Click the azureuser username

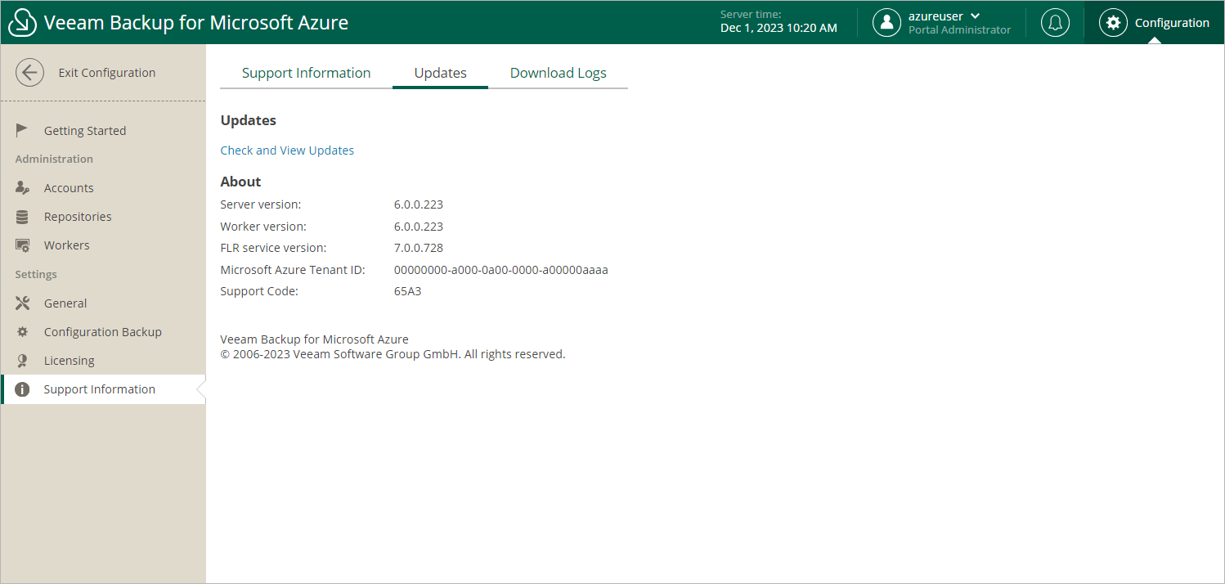tap(936, 16)
